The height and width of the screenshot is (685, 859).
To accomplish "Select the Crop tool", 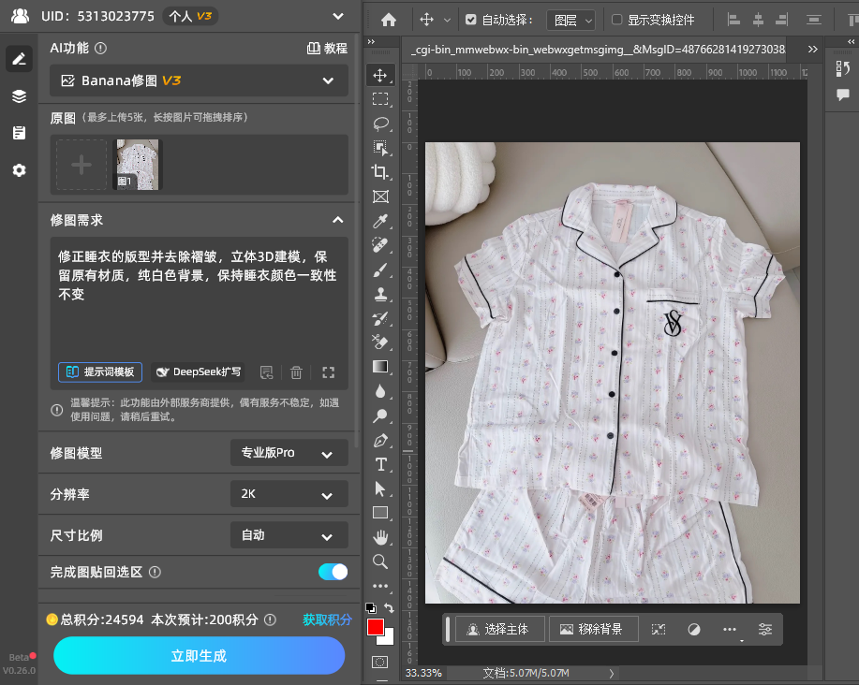I will [380, 172].
